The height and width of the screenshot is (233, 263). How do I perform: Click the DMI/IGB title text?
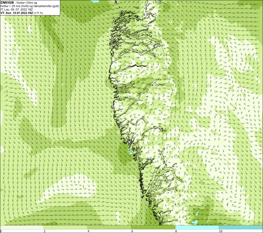[7, 3]
